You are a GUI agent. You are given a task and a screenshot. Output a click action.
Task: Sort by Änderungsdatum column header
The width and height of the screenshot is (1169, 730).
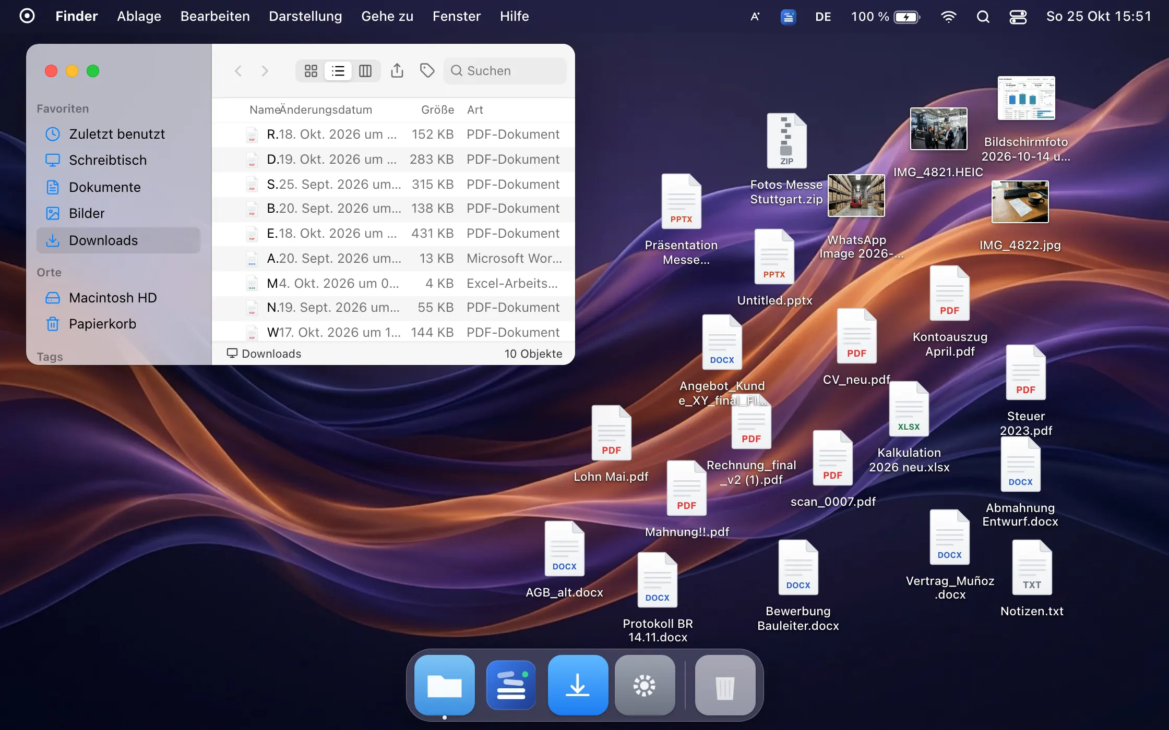tap(326, 110)
